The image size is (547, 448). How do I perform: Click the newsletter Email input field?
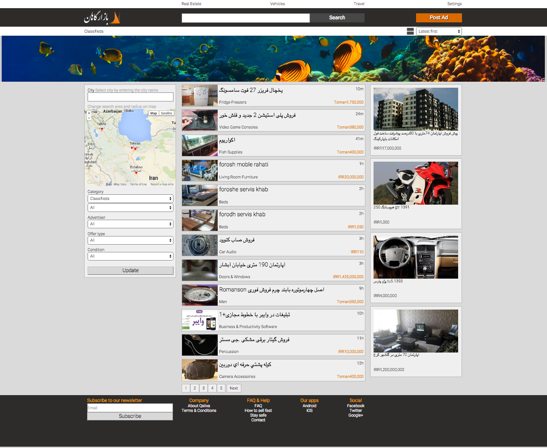(x=130, y=408)
